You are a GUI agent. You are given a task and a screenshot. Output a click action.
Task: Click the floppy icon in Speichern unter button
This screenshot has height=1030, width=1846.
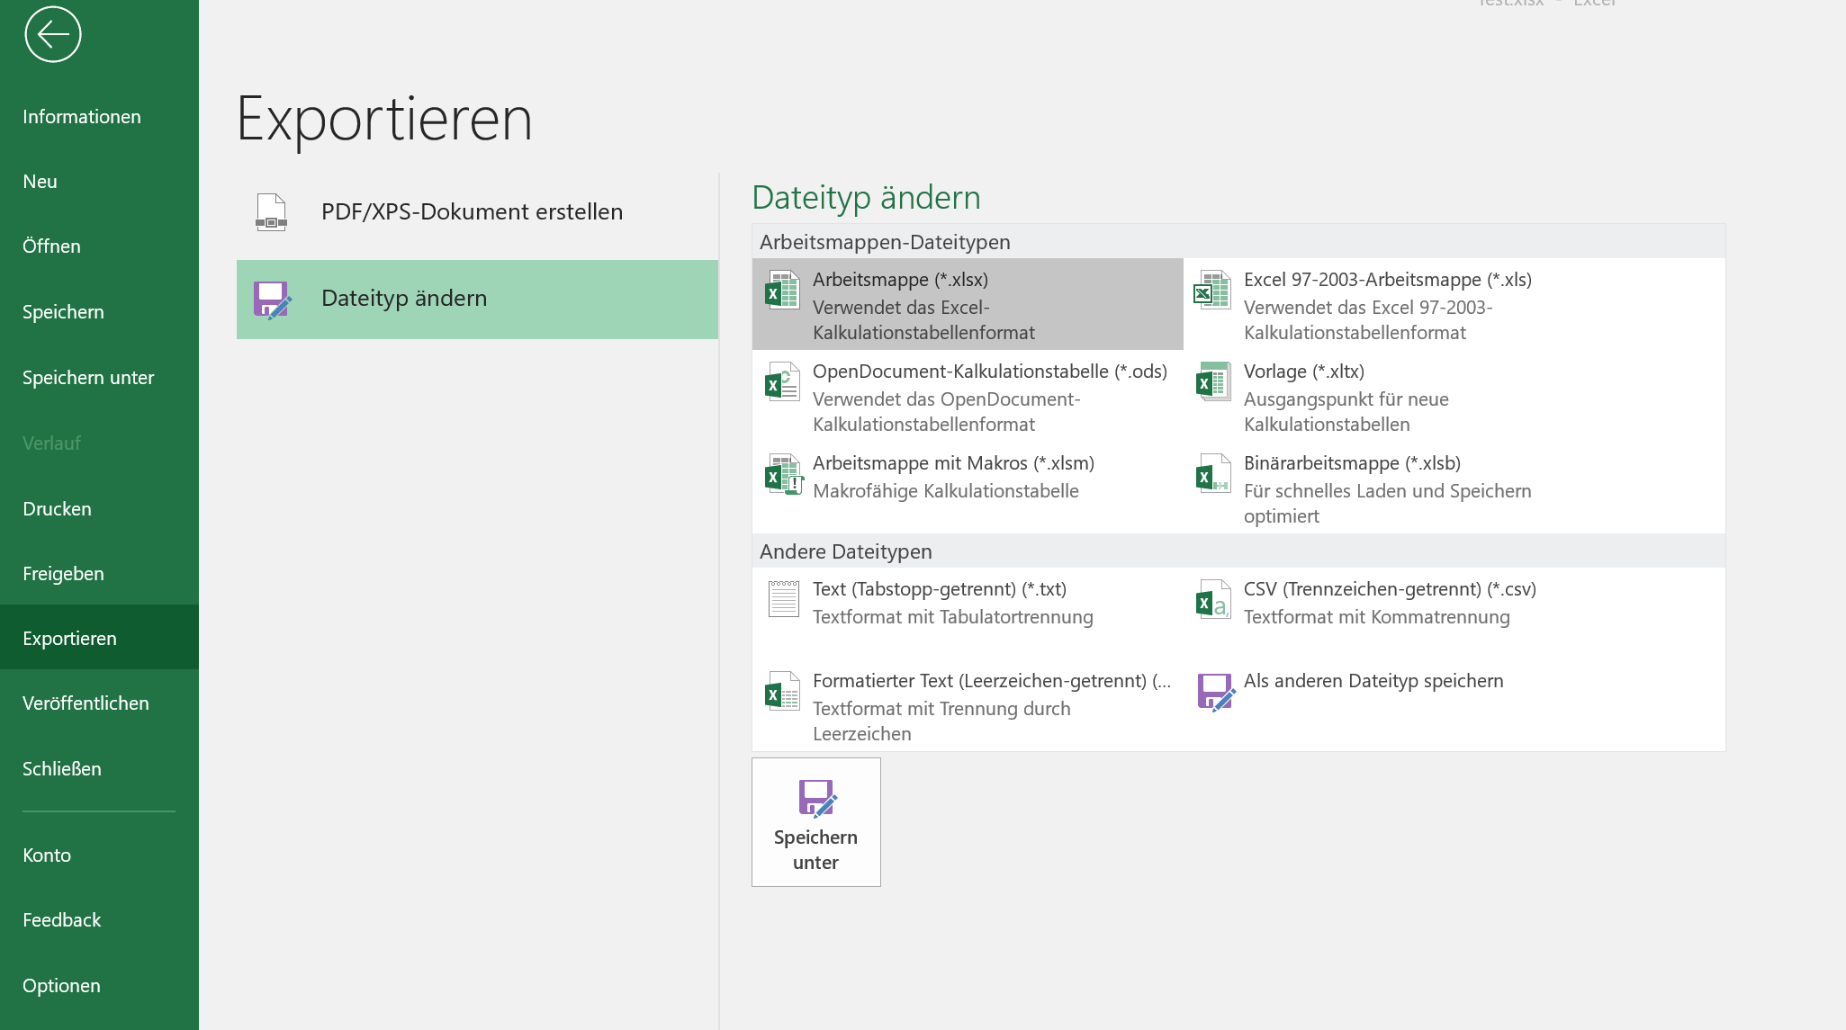817,798
